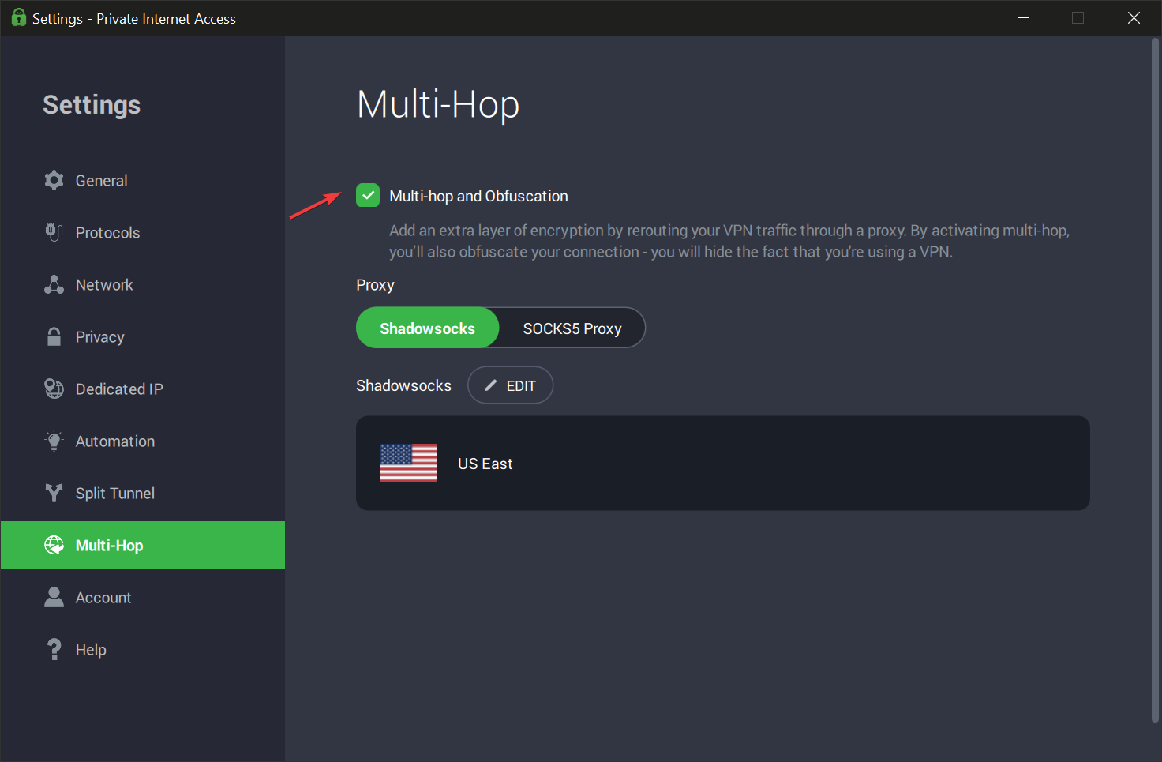Select the Shadowsocks proxy option
The height and width of the screenshot is (762, 1162).
[x=428, y=328]
